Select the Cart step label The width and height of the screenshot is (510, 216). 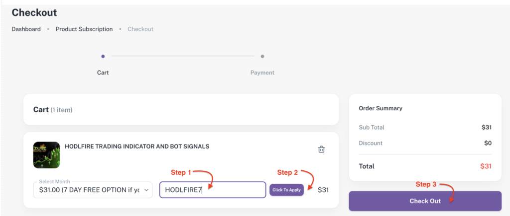[x=103, y=72]
